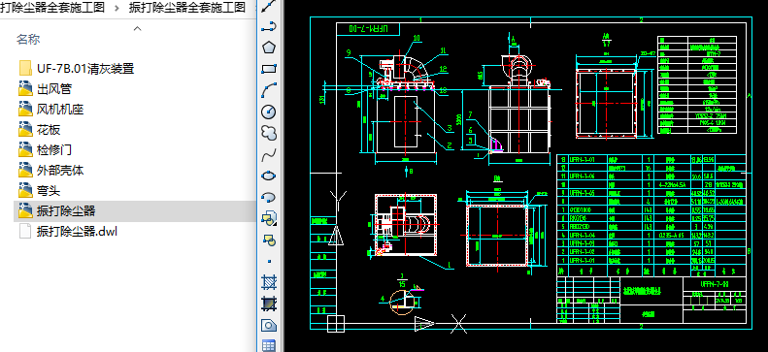Select the 振打除尘器.dwl file
This screenshot has width=768, height=352.
(77, 231)
